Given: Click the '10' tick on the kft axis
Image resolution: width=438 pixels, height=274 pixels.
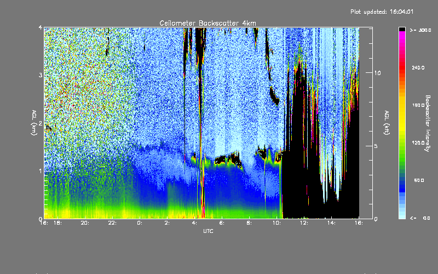Looking at the screenshot, I should pos(377,73).
